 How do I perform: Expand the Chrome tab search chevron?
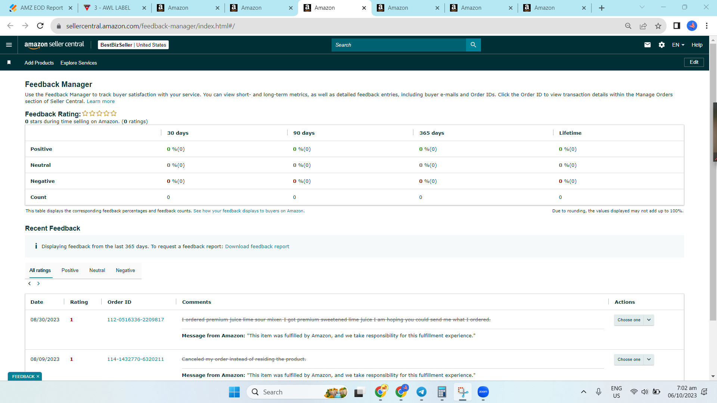[642, 7]
